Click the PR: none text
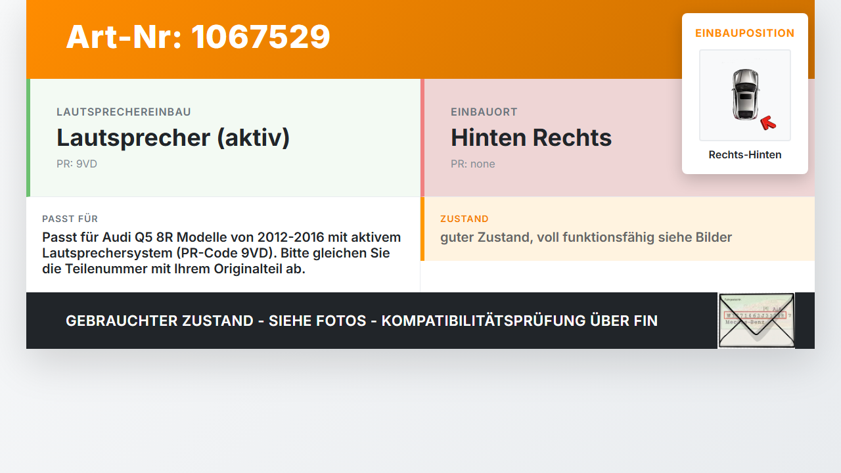 pos(473,164)
